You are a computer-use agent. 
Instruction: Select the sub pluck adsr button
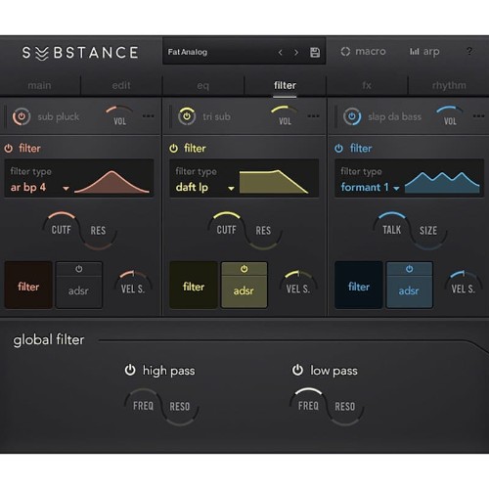(x=79, y=291)
